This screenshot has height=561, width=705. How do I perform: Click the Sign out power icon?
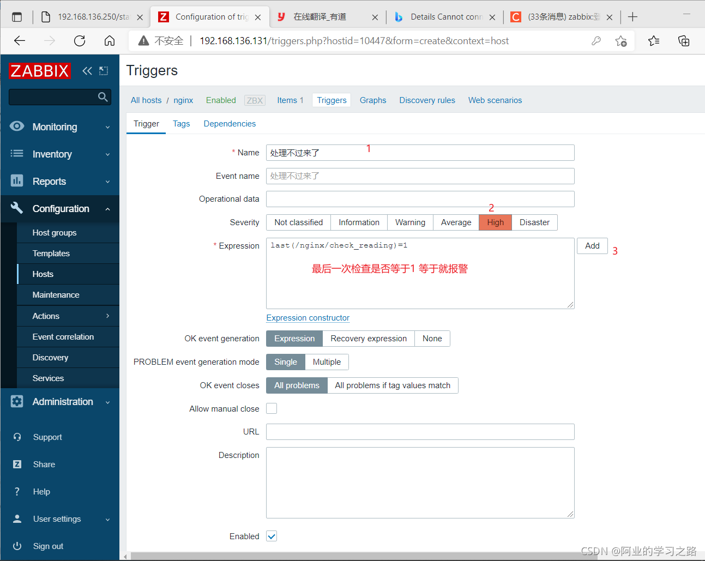tap(17, 546)
